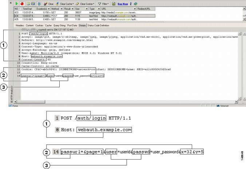Select the Query String tab

click(x=59, y=25)
